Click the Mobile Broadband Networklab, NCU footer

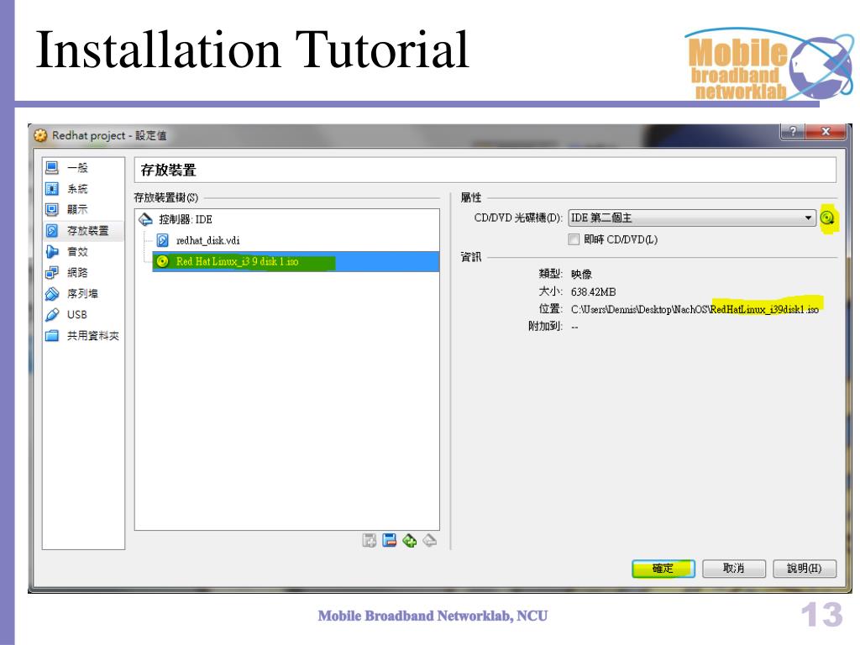pyautogui.click(x=433, y=616)
